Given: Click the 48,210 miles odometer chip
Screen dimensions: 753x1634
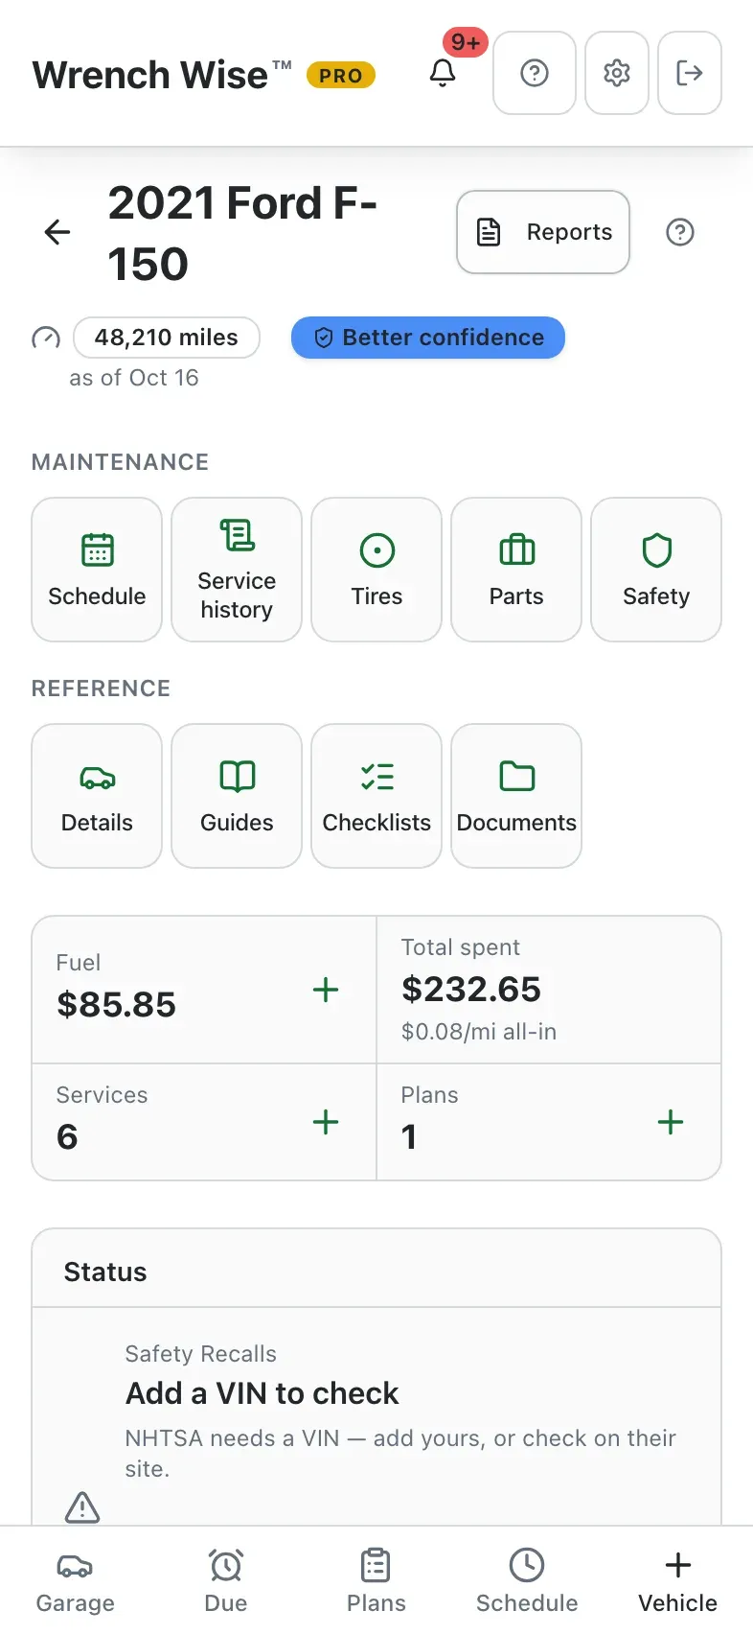Looking at the screenshot, I should click(x=167, y=338).
